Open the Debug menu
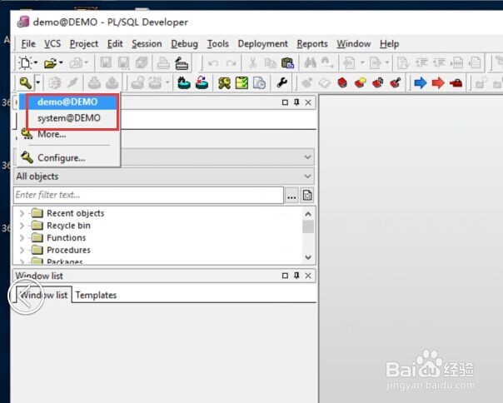 click(x=184, y=43)
